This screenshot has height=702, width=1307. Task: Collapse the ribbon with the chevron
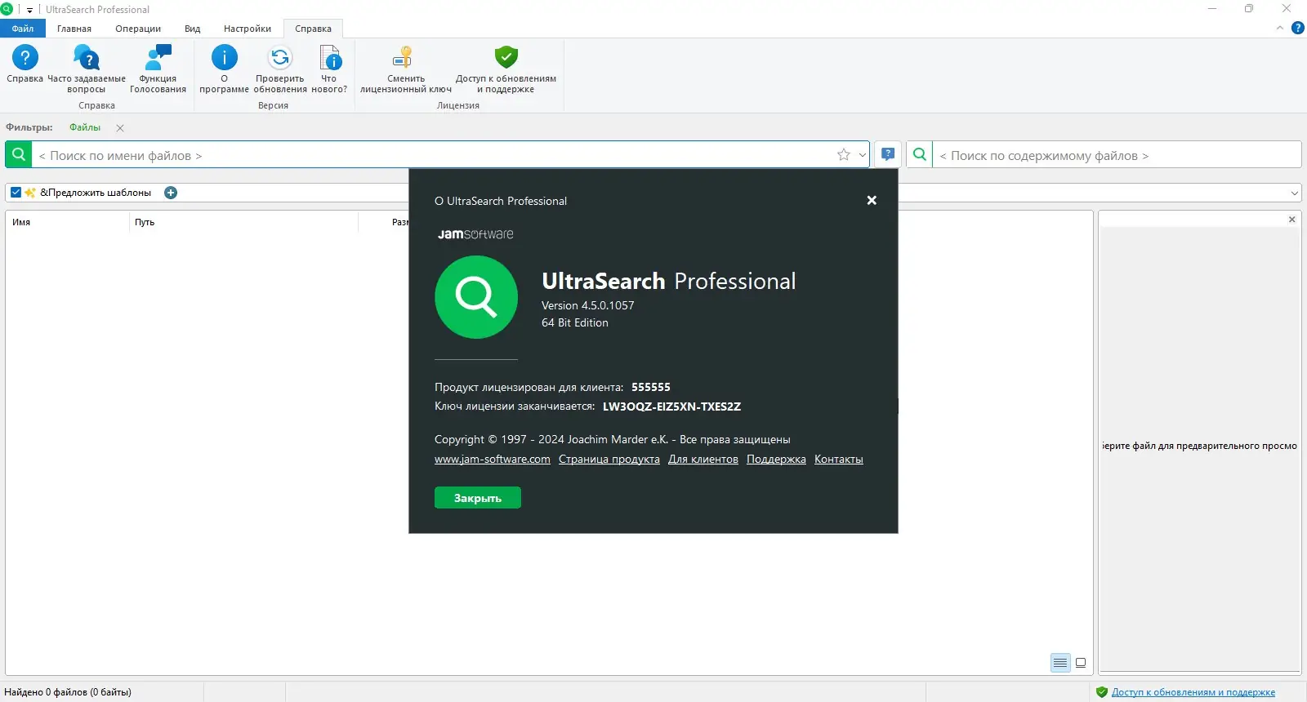click(x=1280, y=28)
